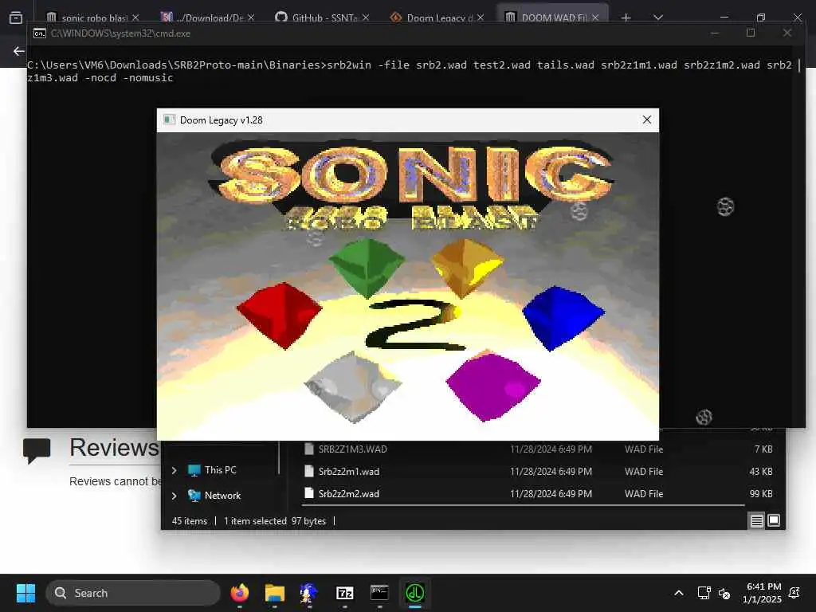Close the 'sonic robo blast' browser tab
The image size is (816, 612).
coord(135,18)
